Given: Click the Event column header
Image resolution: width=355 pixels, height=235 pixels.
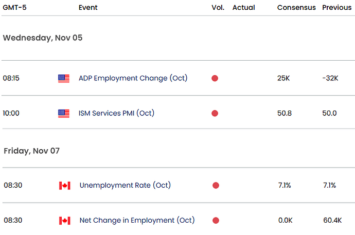Looking at the screenshot, I should [x=88, y=8].
